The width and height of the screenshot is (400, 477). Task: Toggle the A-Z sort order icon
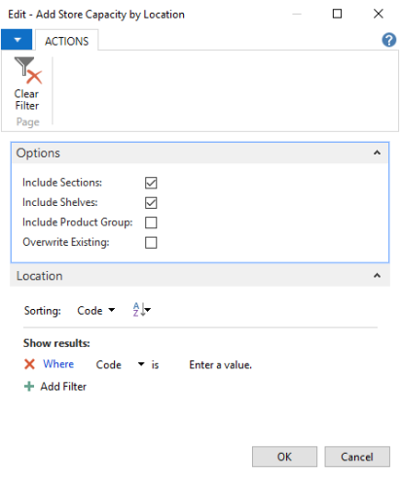pos(141,310)
